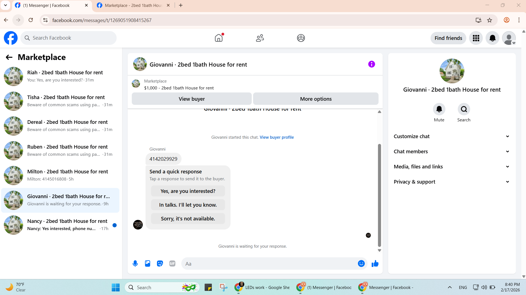This screenshot has width=526, height=295.
Task: Expand Privacy & support section
Action: click(452, 182)
